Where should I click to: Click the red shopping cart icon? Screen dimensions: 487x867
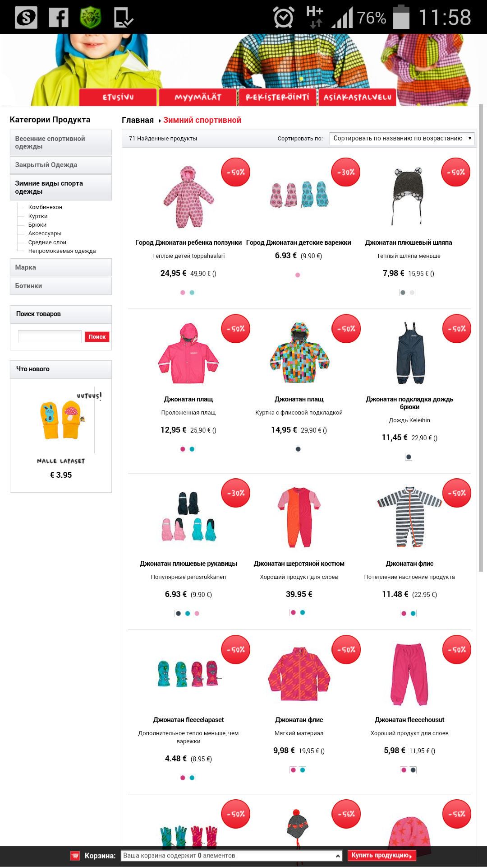[75, 855]
